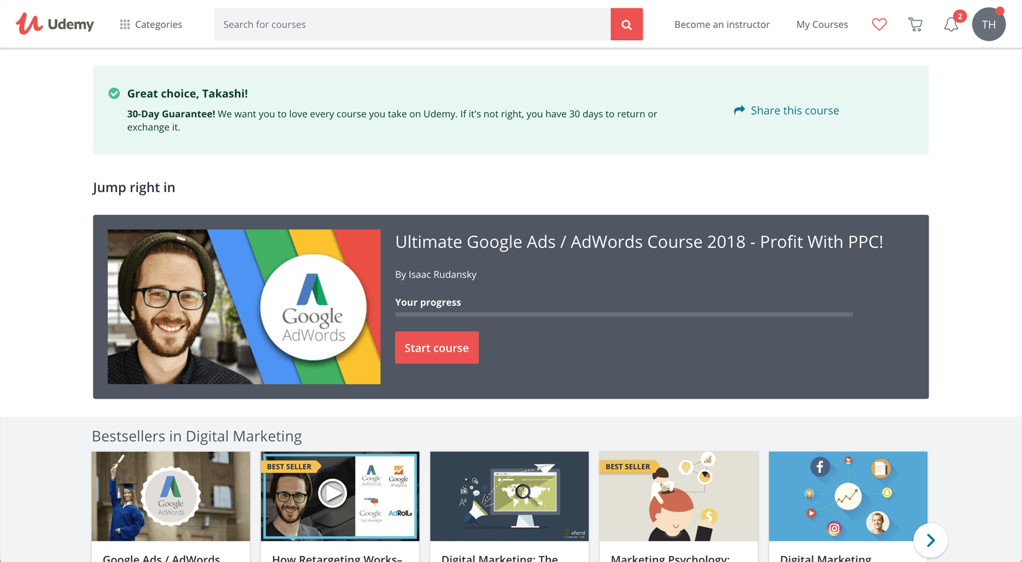Play the retargeting course preview video
The height and width of the screenshot is (562, 1022).
pyautogui.click(x=332, y=493)
